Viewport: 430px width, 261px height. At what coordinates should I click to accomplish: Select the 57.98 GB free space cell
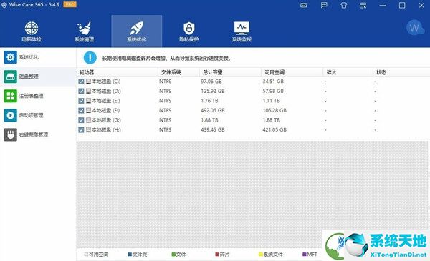pyautogui.click(x=273, y=91)
